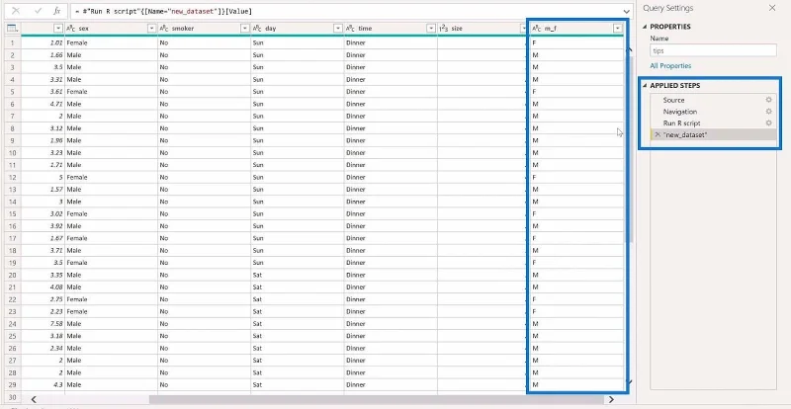Select the time column header

tap(391, 29)
